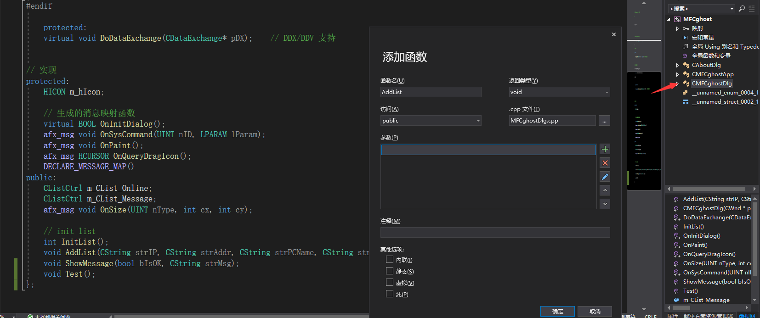This screenshot has width=760, height=318.
Task: Browse for .cpp file with the ellipsis button
Action: coord(604,121)
